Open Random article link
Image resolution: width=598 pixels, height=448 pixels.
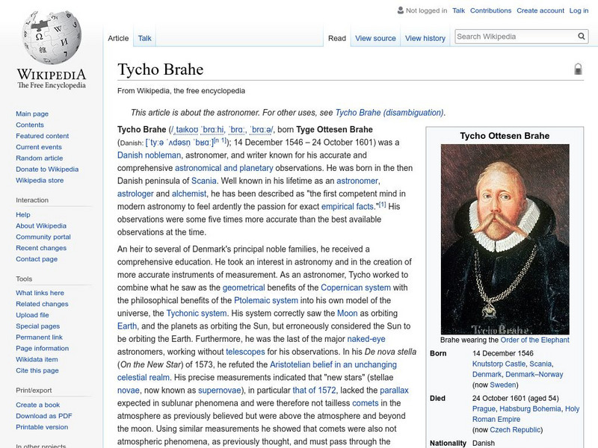(x=40, y=158)
